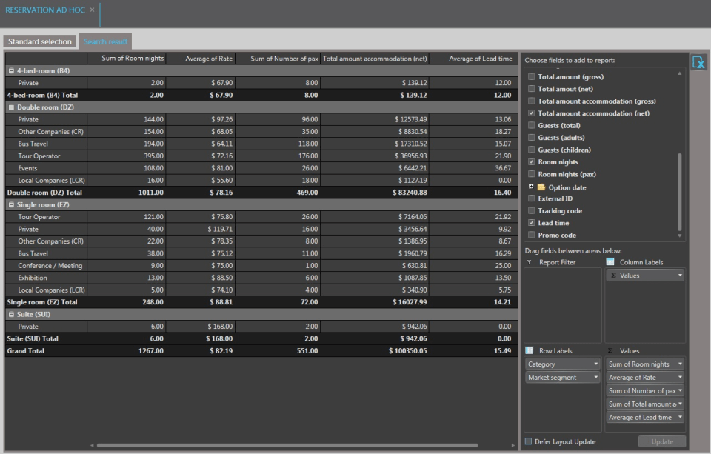Check the Guests (total) field
Screen dimensions: 711x454
(x=530, y=126)
